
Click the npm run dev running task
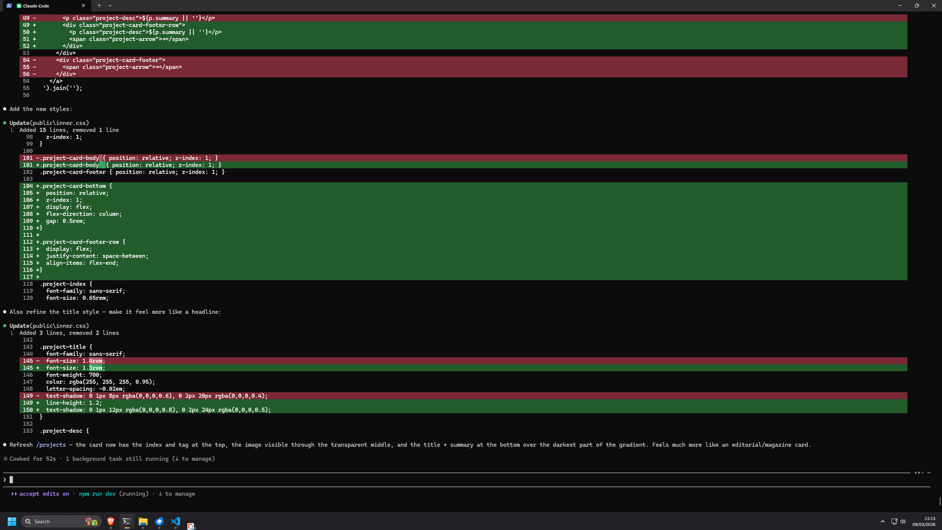point(97,494)
